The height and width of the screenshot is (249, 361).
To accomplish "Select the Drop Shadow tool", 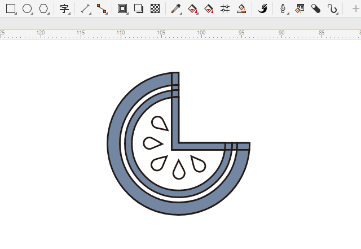I will (x=139, y=9).
